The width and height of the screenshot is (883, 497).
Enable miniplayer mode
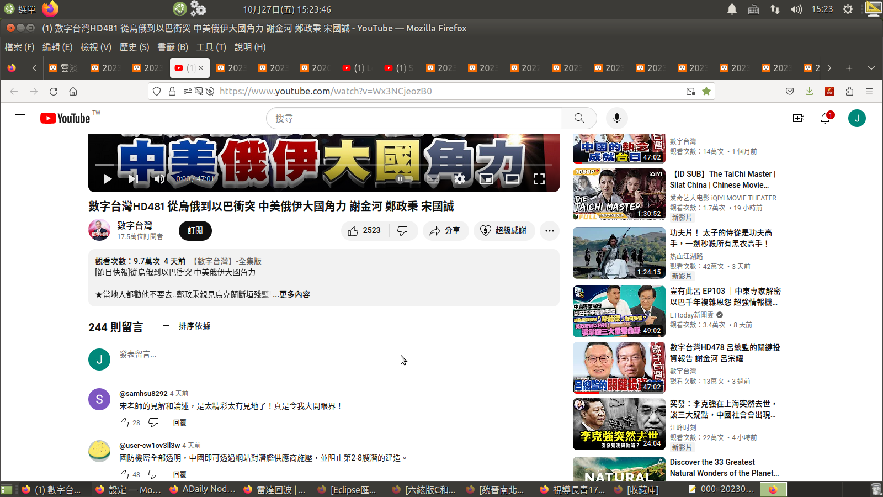click(x=486, y=178)
